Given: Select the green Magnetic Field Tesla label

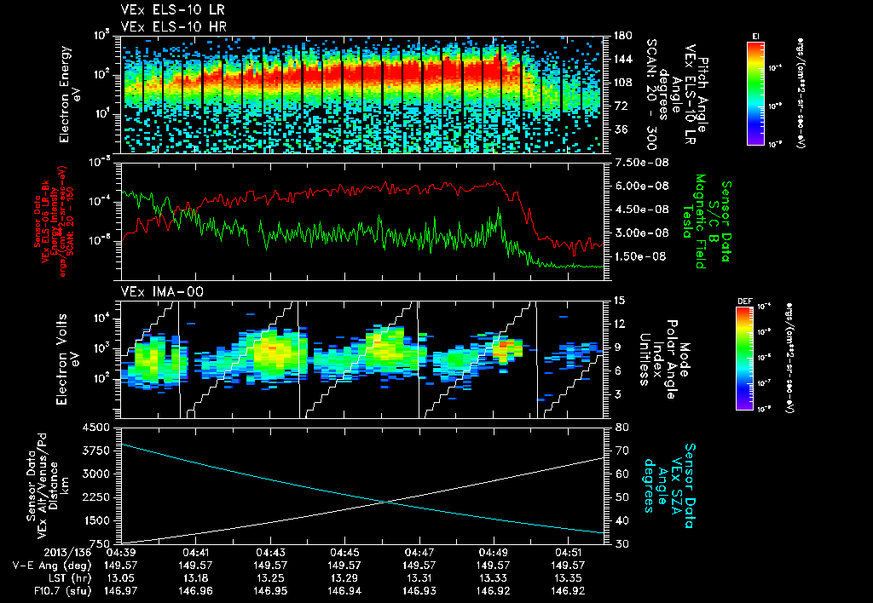Looking at the screenshot, I should point(699,221).
